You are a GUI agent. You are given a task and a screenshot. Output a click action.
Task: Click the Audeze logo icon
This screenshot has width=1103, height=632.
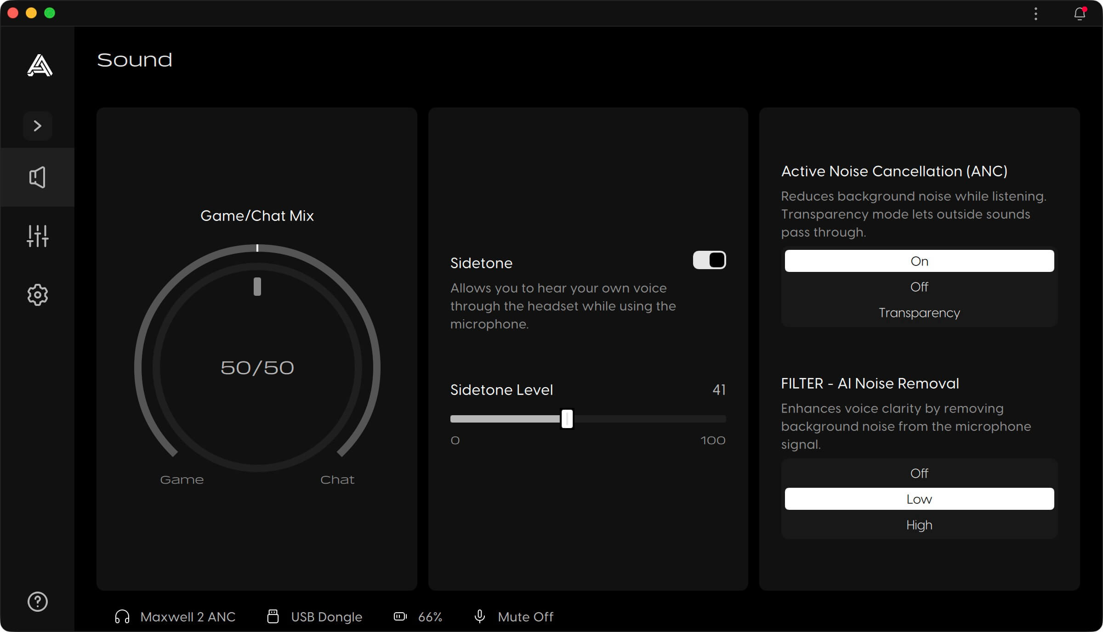click(40, 65)
